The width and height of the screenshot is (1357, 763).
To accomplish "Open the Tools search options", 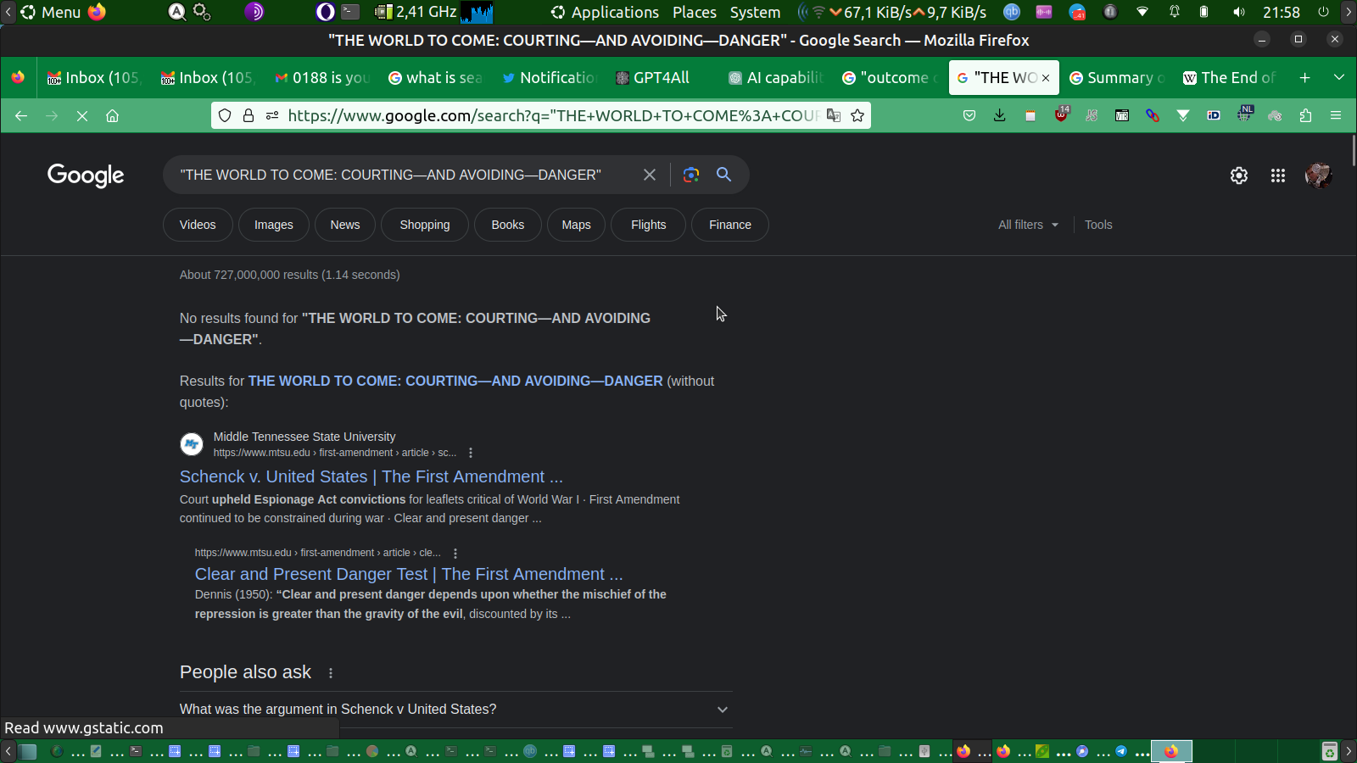I will (1098, 225).
